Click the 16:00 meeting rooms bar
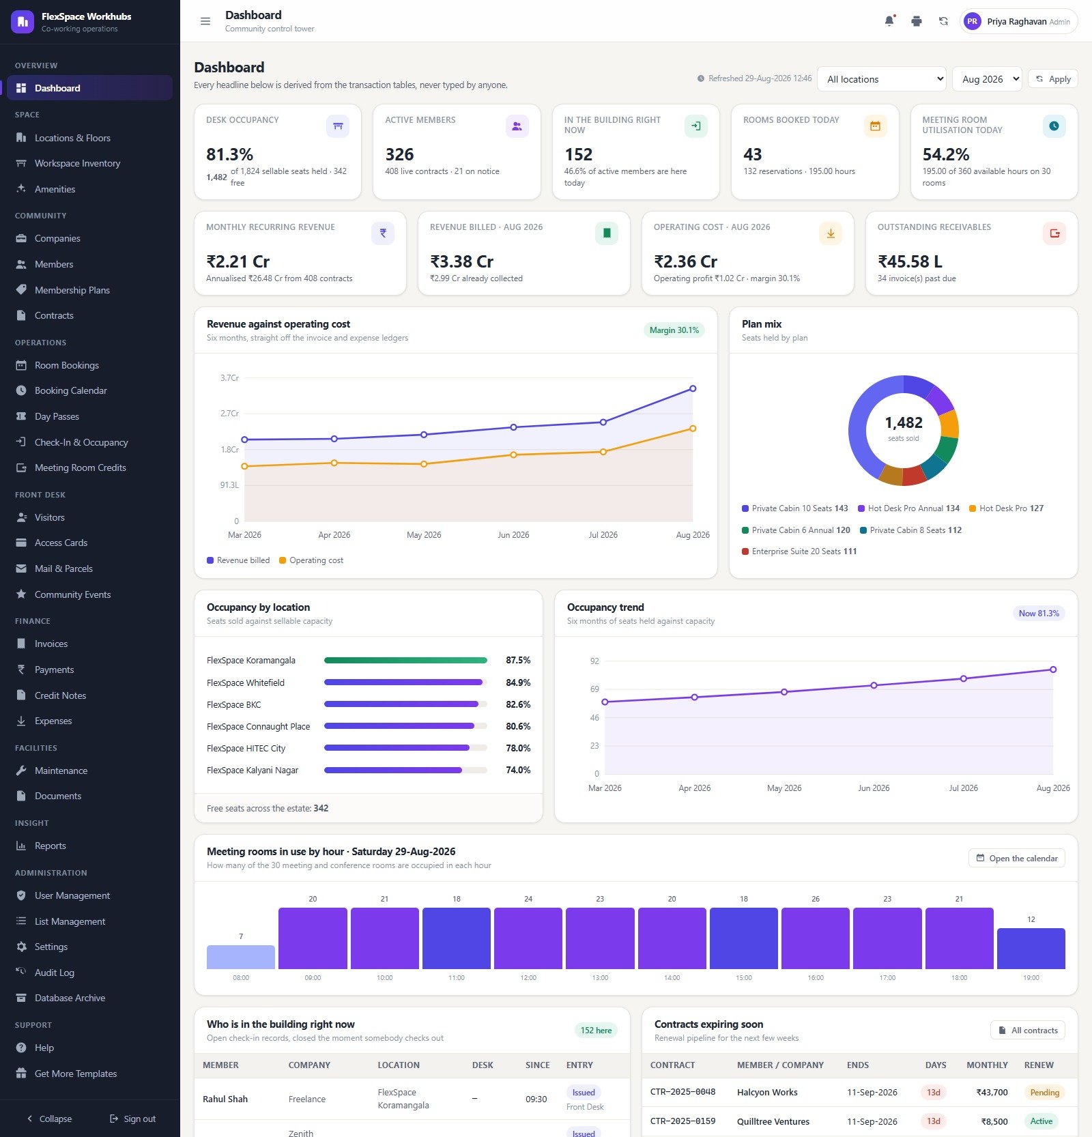The height and width of the screenshot is (1137, 1092). [x=816, y=938]
